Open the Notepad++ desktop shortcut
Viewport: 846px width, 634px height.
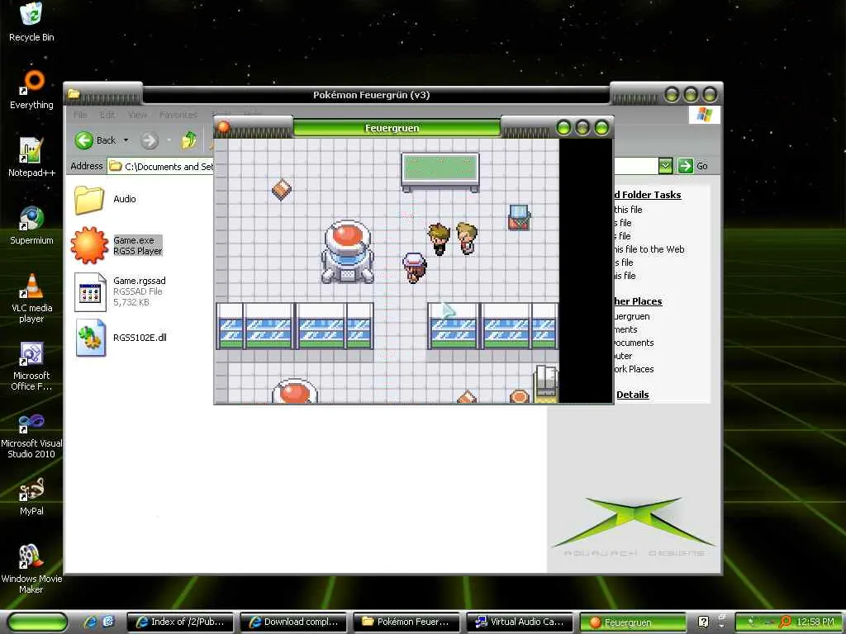[x=31, y=157]
